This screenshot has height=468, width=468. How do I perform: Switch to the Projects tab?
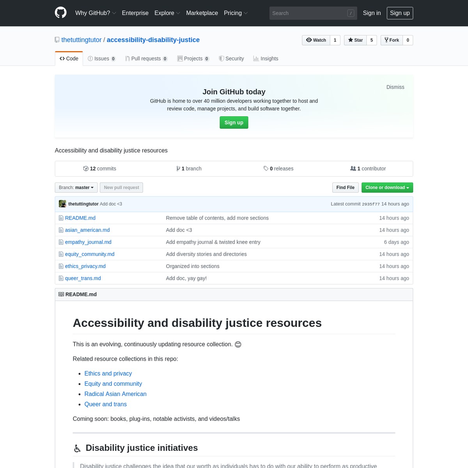click(x=193, y=58)
